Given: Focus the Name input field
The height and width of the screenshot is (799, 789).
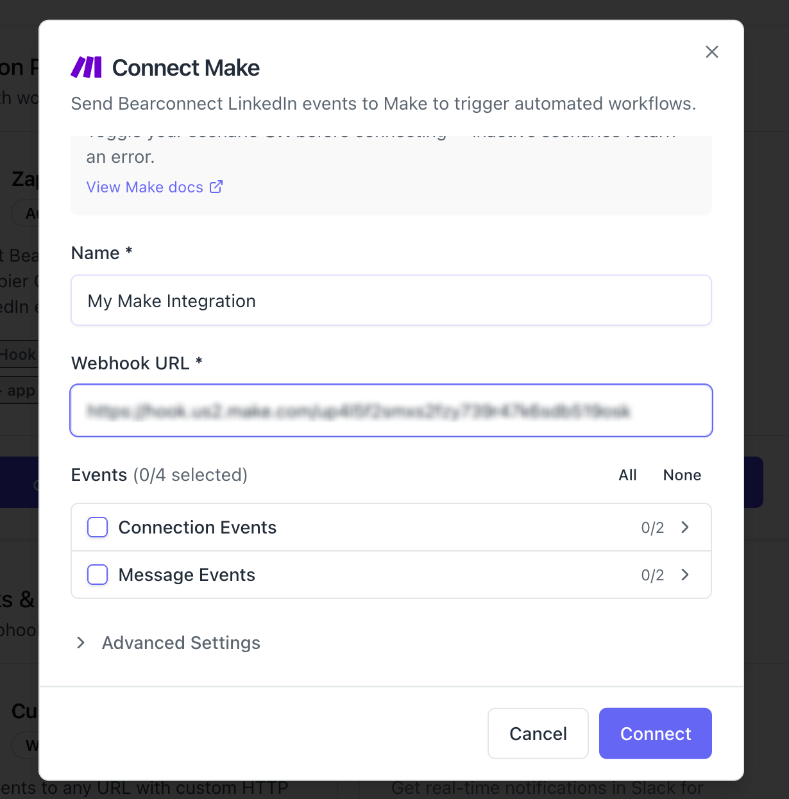Looking at the screenshot, I should tap(391, 301).
